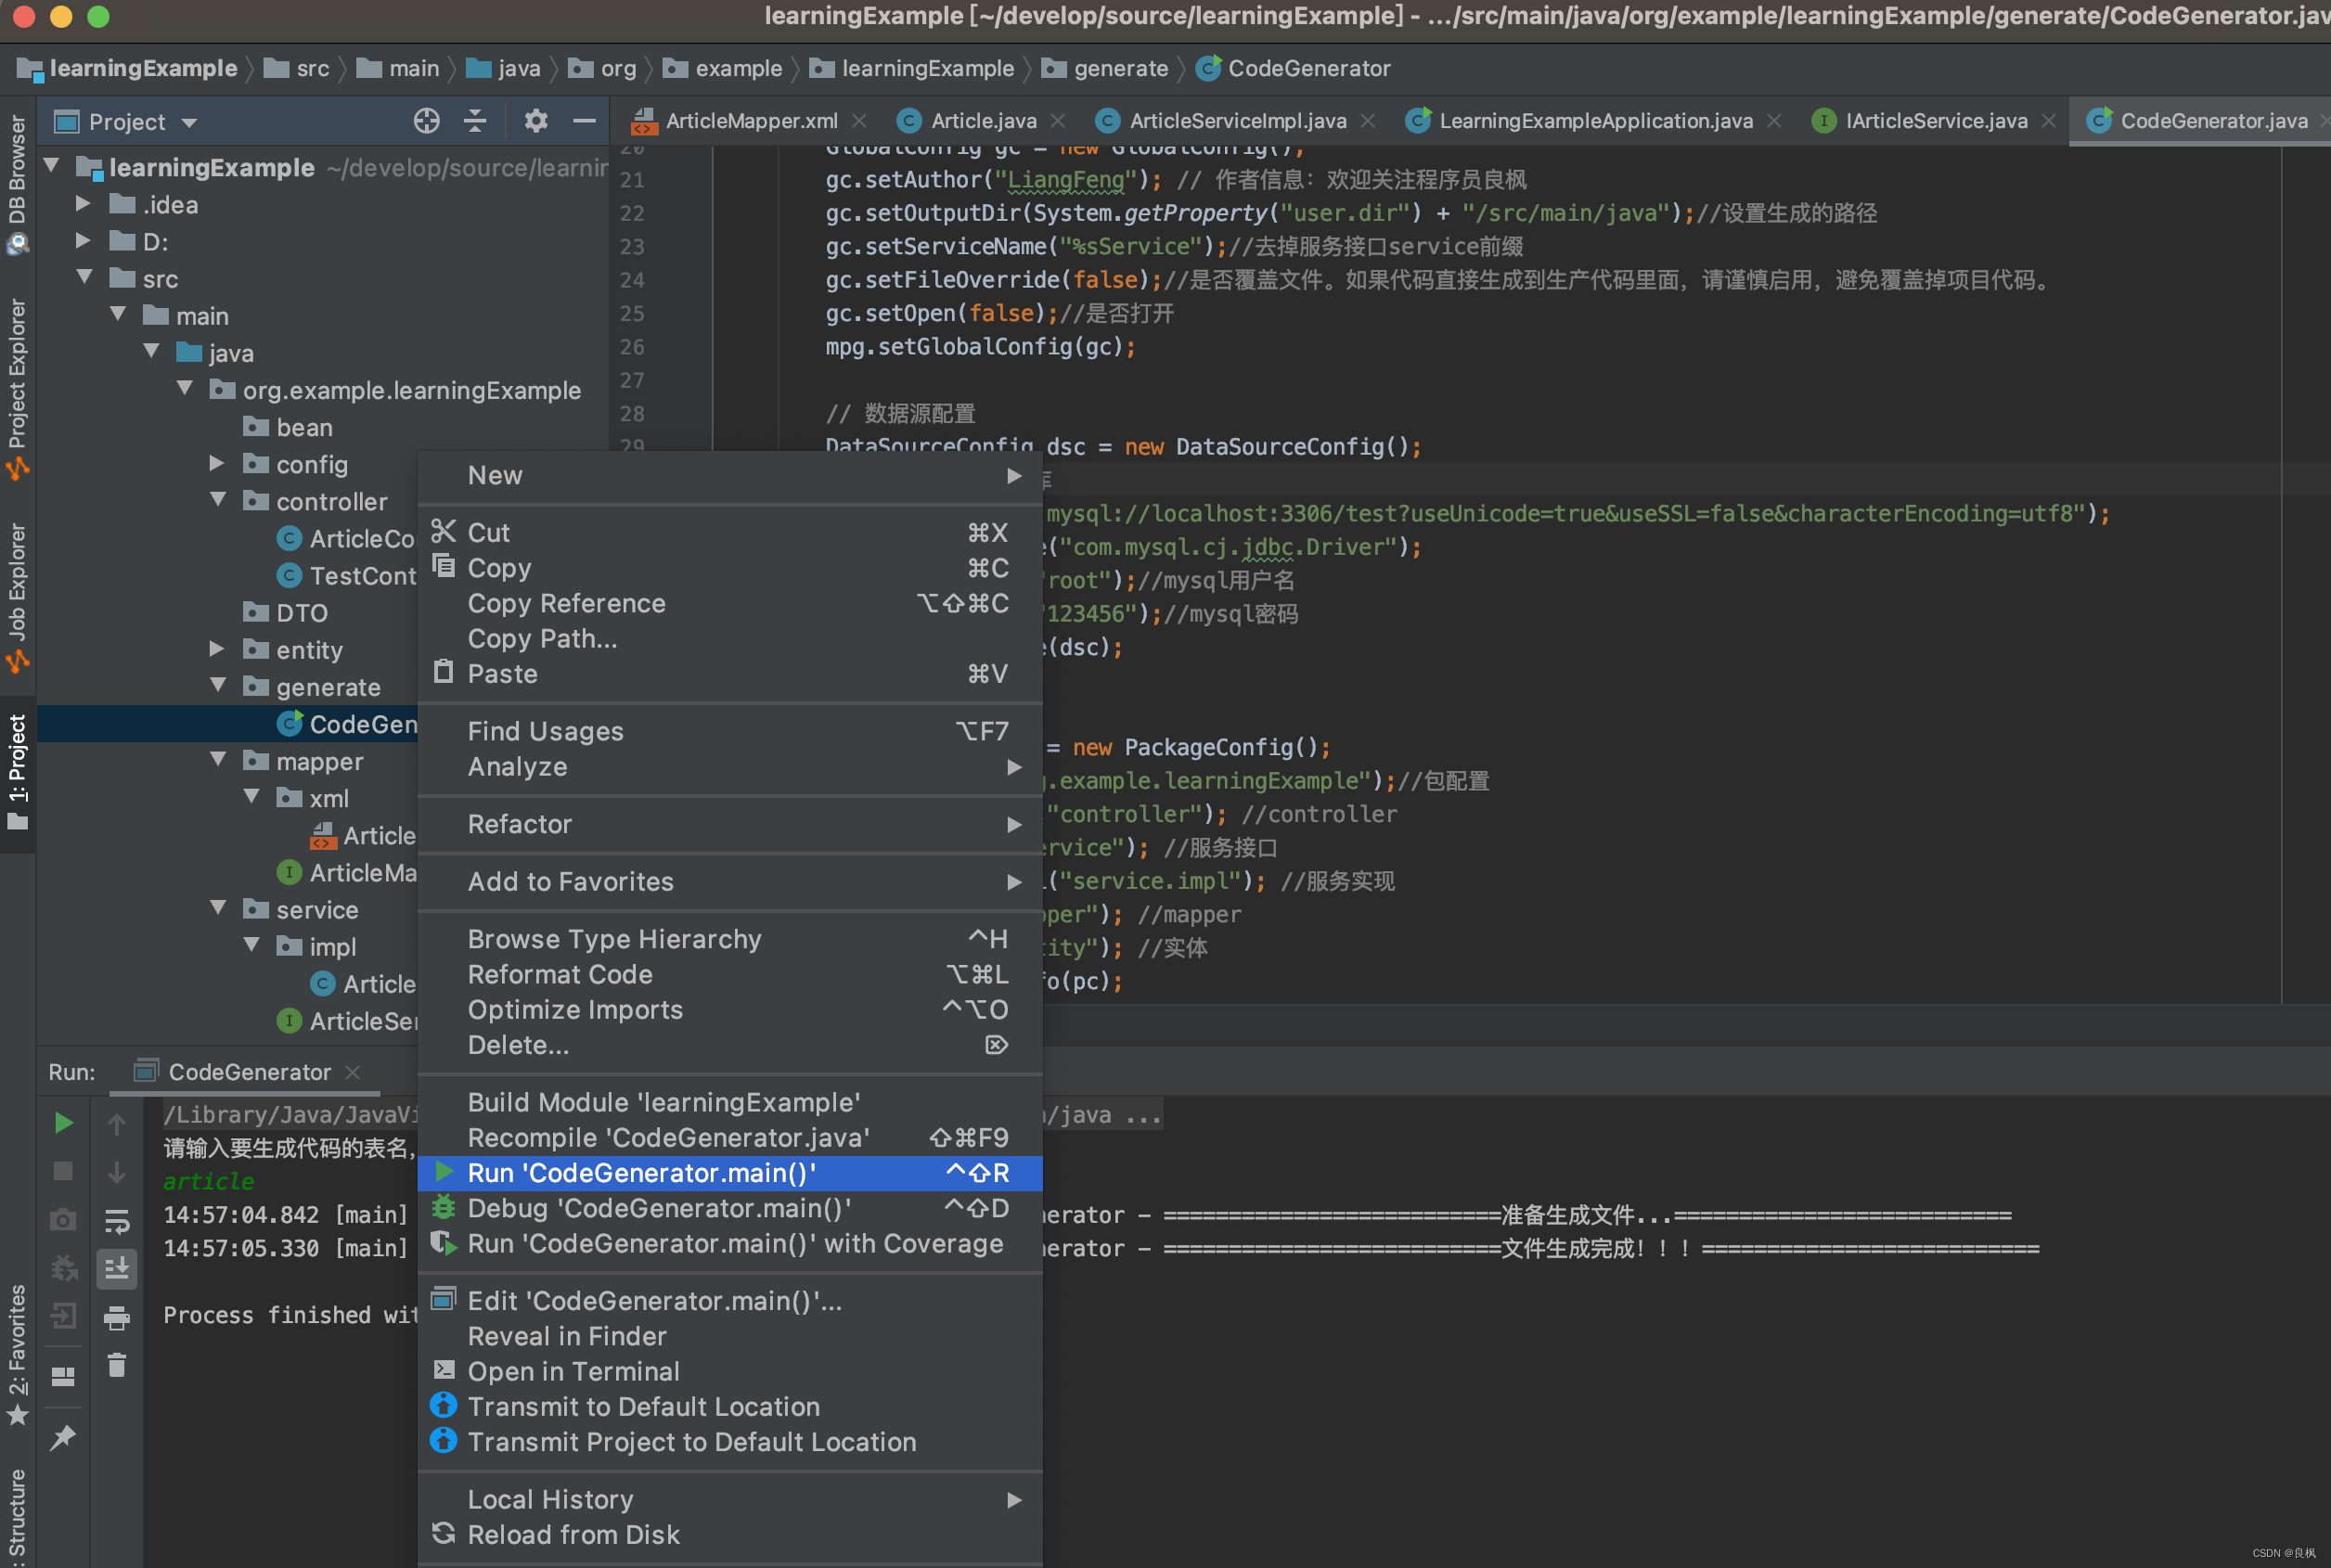This screenshot has height=1568, width=2331.
Task: Switch to ArticleServiceImpl.java editor tab
Action: click(1237, 121)
